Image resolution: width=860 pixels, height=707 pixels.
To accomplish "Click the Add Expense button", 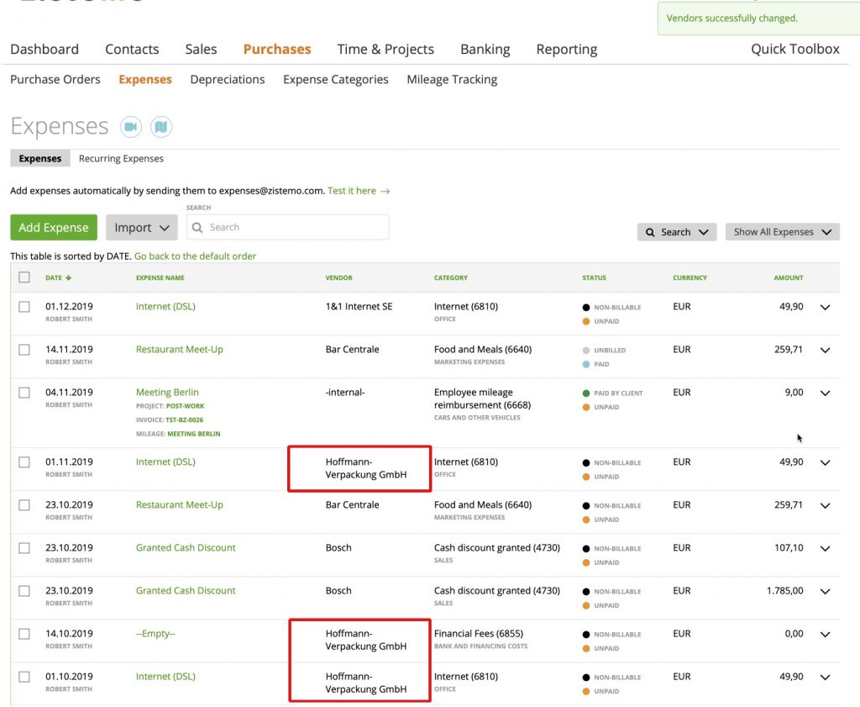I will (53, 227).
